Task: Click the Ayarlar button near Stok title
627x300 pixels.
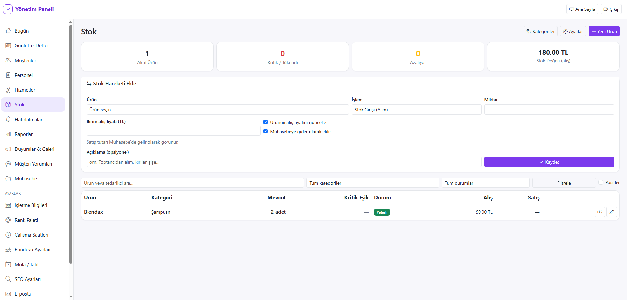Action: click(x=573, y=31)
